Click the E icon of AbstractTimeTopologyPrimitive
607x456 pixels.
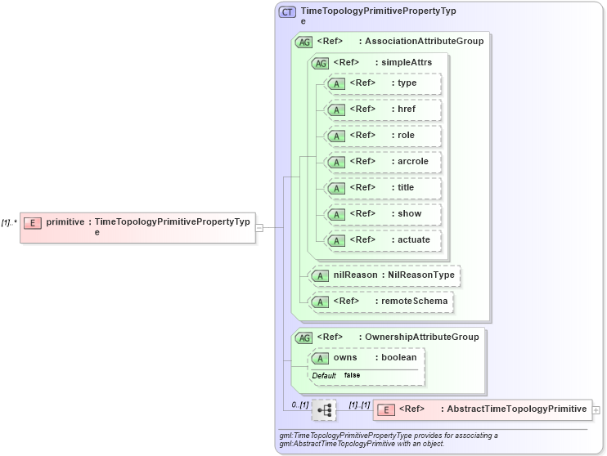(386, 410)
